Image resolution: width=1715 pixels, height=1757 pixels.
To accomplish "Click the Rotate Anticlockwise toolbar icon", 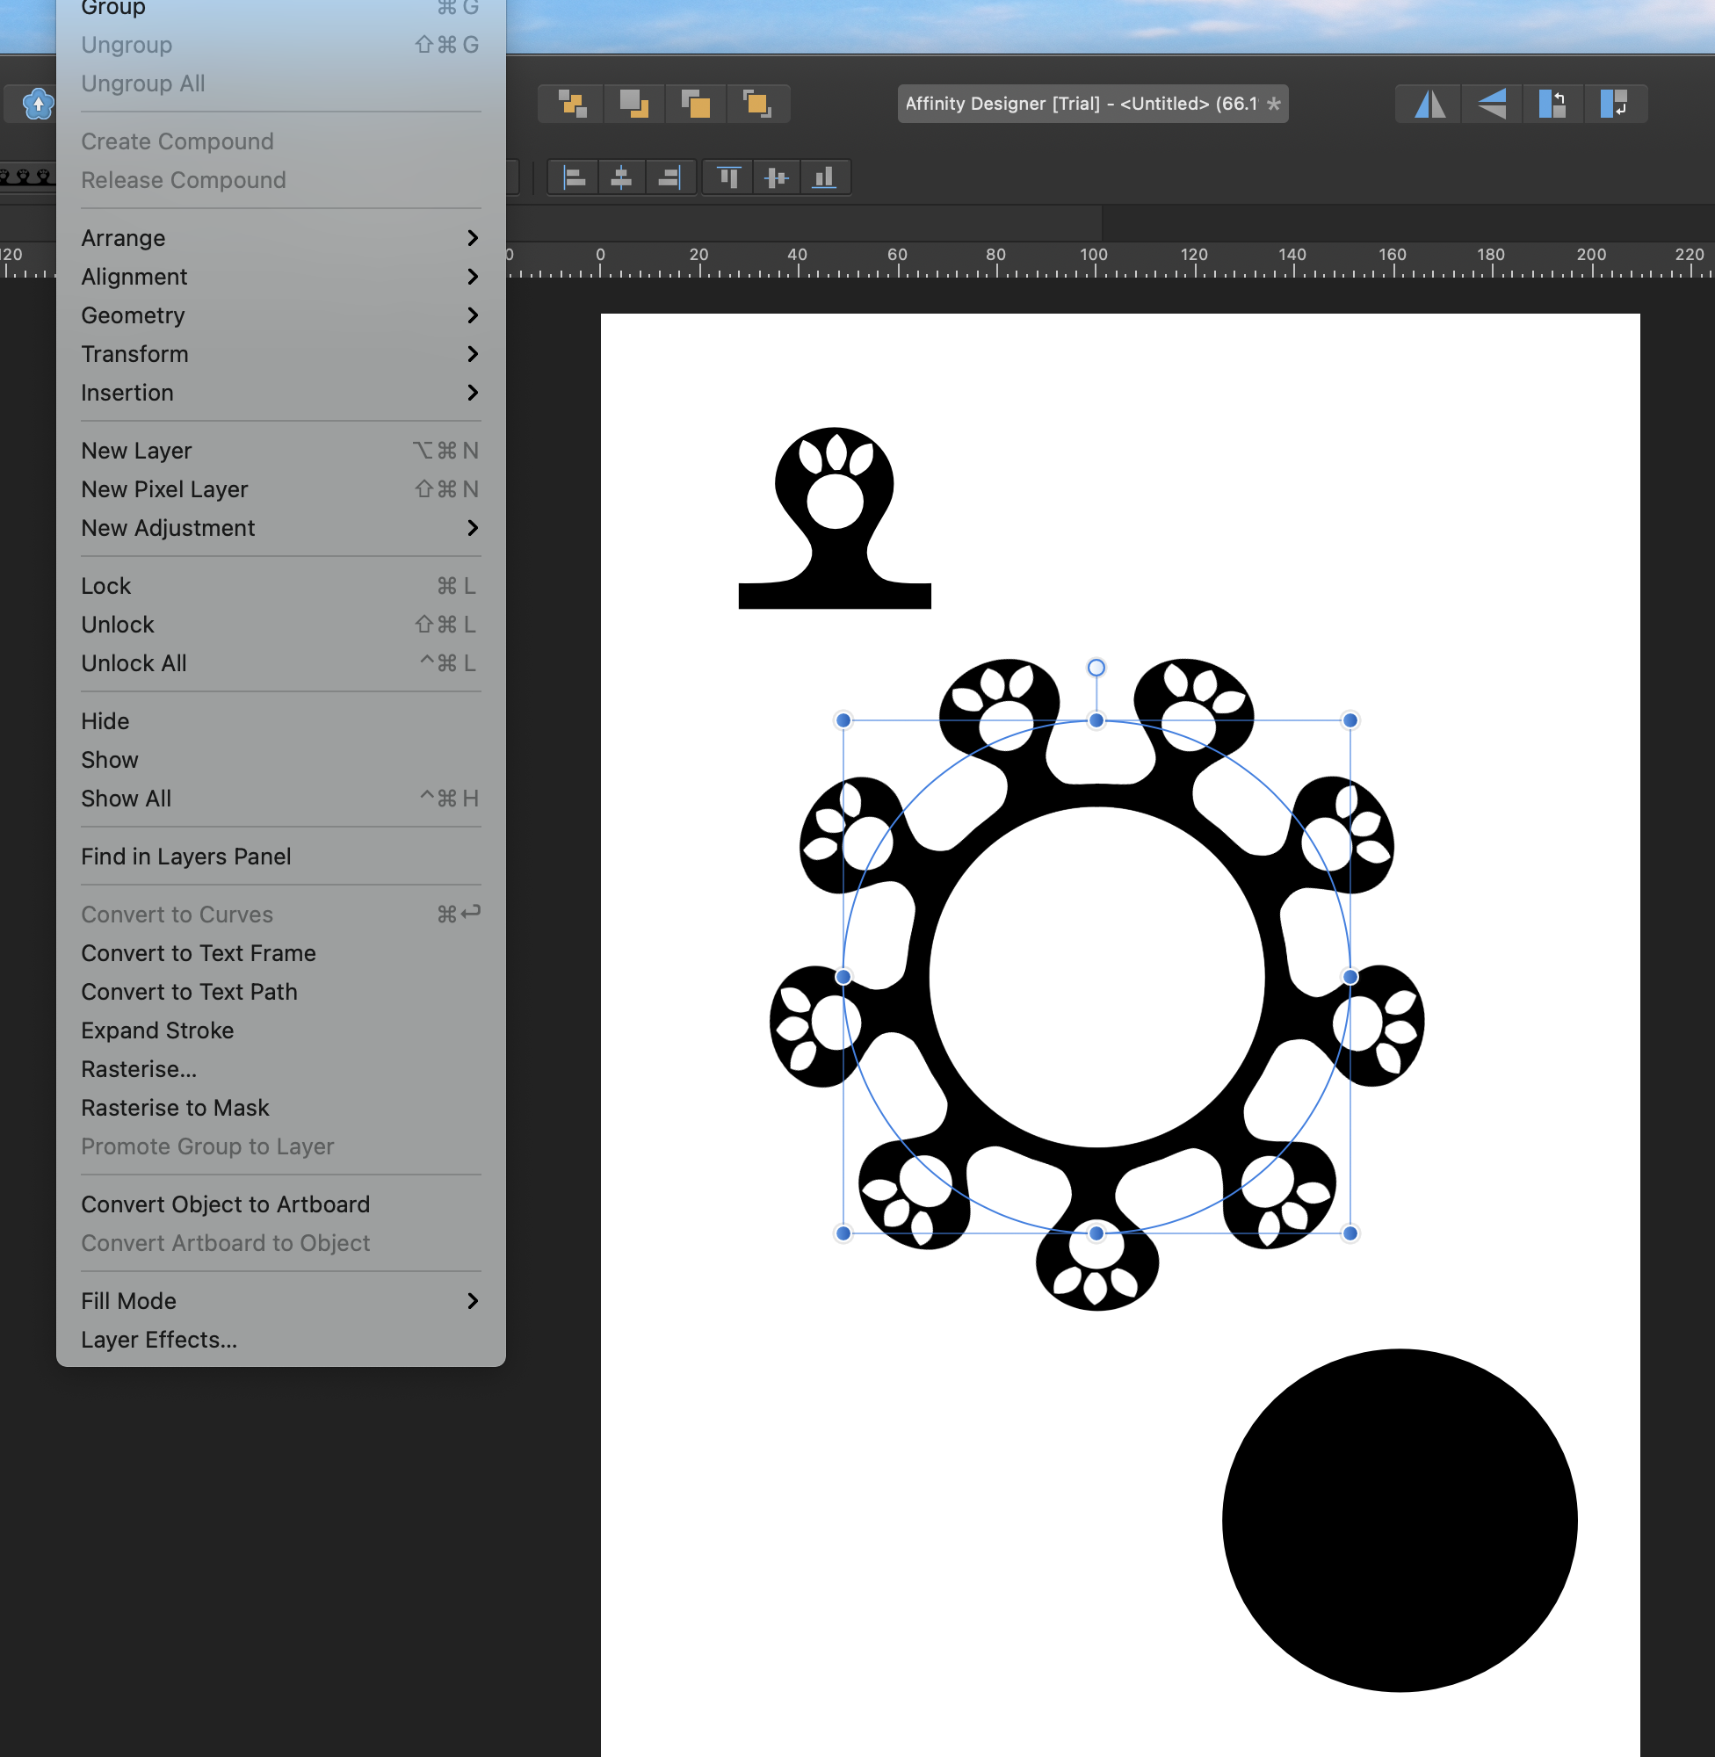I will tap(1552, 104).
